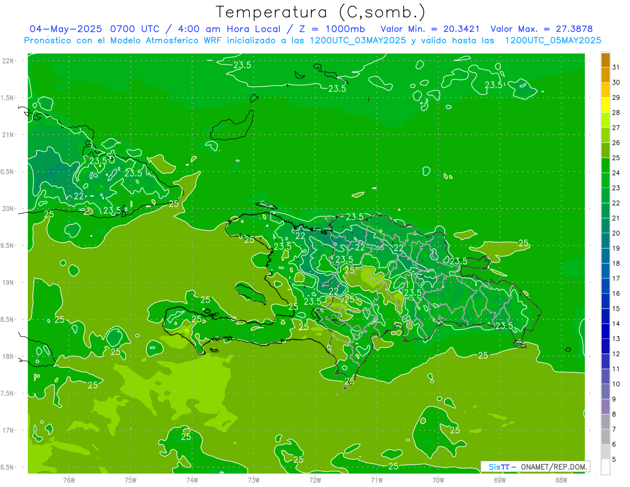Screen dimensions: 630x487
Task: Select the yellow swatch between 28 and 29
Action: point(605,105)
